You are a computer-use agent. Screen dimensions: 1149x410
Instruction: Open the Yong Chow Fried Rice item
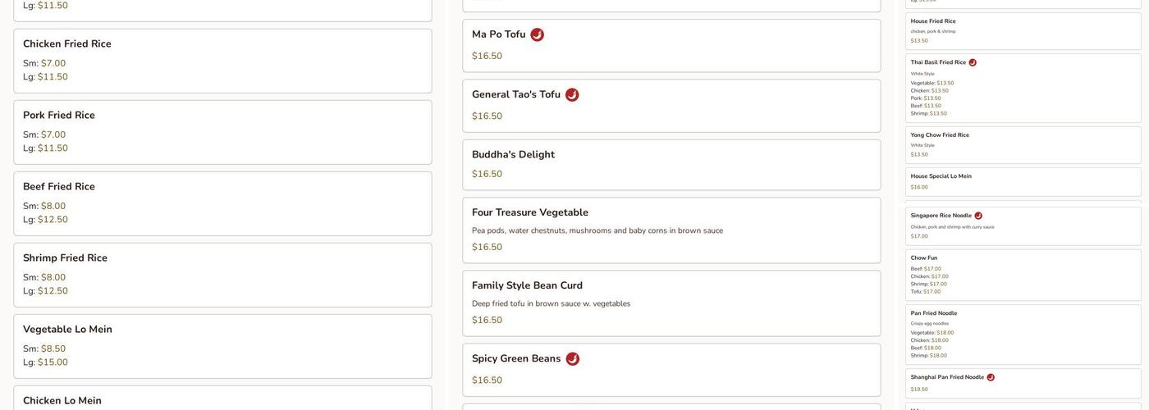940,135
